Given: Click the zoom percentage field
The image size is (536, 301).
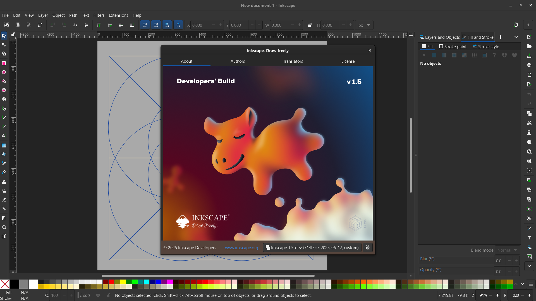Looking at the screenshot, I should coord(482,295).
